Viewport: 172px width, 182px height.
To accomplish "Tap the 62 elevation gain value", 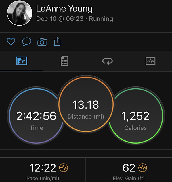I will pyautogui.click(x=129, y=168).
